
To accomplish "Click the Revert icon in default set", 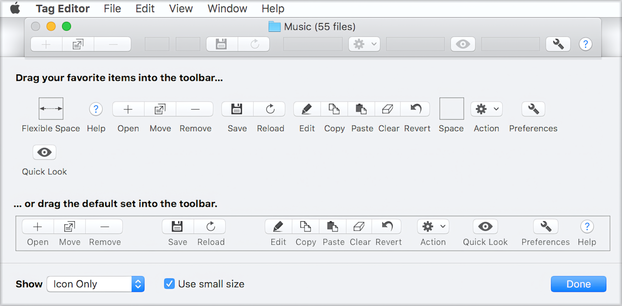I will (x=387, y=227).
